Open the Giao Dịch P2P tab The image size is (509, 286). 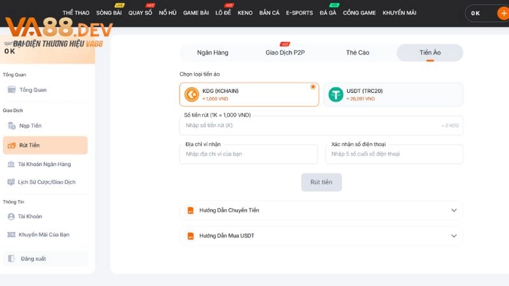pyautogui.click(x=285, y=53)
